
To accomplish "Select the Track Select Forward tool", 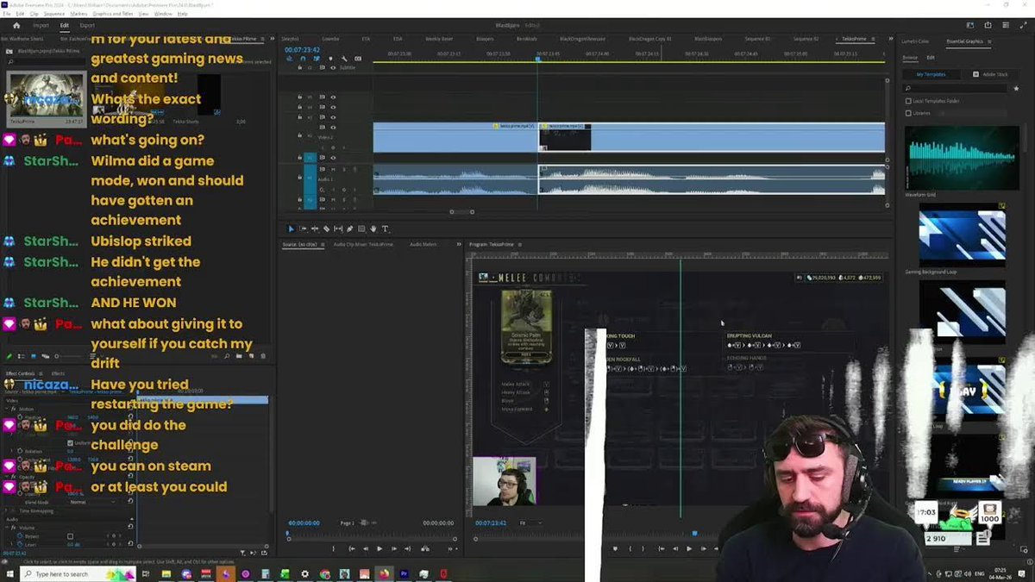I will pos(303,228).
